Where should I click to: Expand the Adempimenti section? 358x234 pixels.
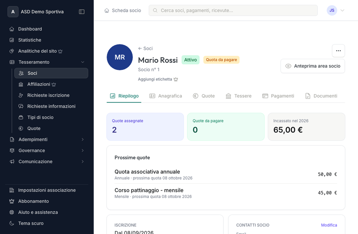(47, 139)
